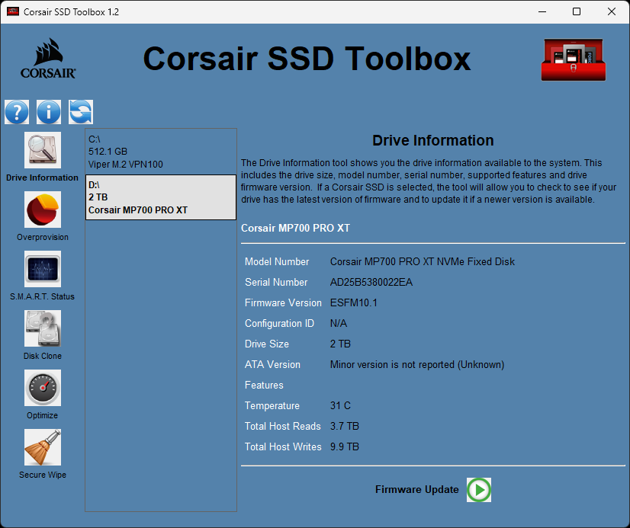Minimize the Corsair SSD Toolbox window
Image resolution: width=630 pixels, height=528 pixels.
(x=542, y=11)
